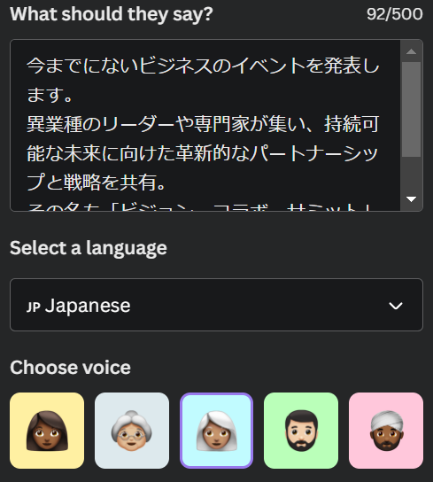Pick the white-haired woman voice on cyan tile
The image size is (433, 482).
216,431
